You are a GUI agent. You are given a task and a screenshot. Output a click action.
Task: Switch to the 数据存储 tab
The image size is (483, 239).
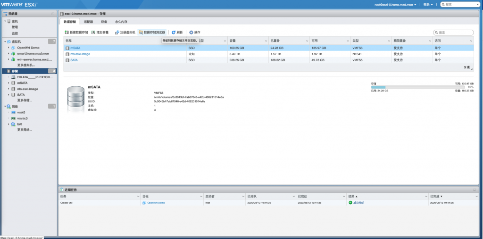point(70,22)
